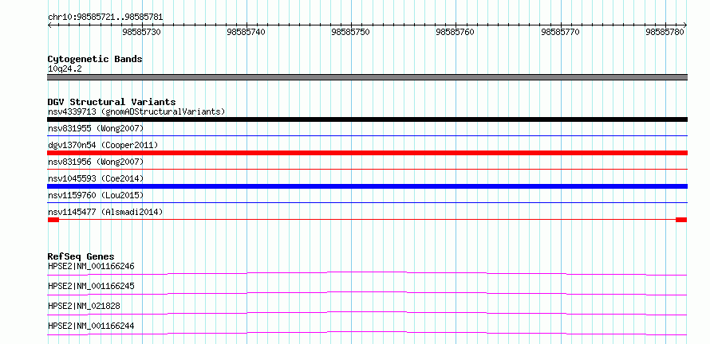The width and height of the screenshot is (710, 344).
Task: Open nsv4339713 gnomAD structural variant label
Action: tap(136, 111)
